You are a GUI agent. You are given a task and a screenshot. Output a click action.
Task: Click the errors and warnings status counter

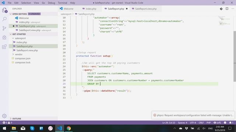pos(7,122)
